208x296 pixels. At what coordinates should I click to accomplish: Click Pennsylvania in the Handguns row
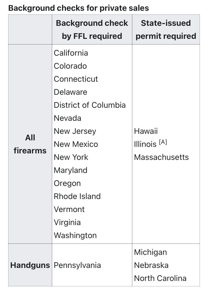77,265
